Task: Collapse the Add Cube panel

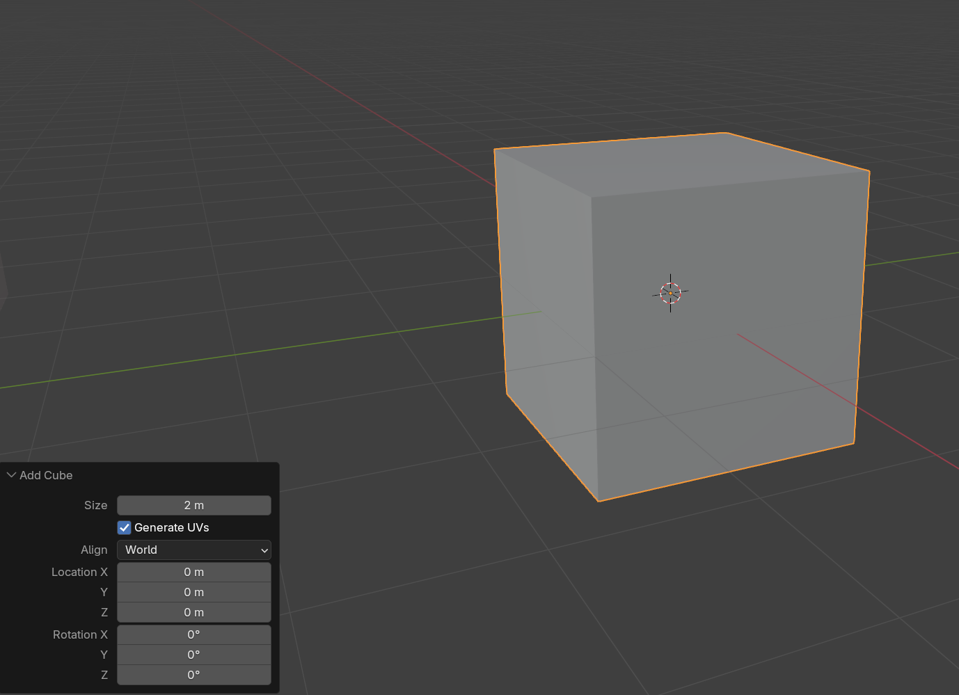Action: pos(11,475)
